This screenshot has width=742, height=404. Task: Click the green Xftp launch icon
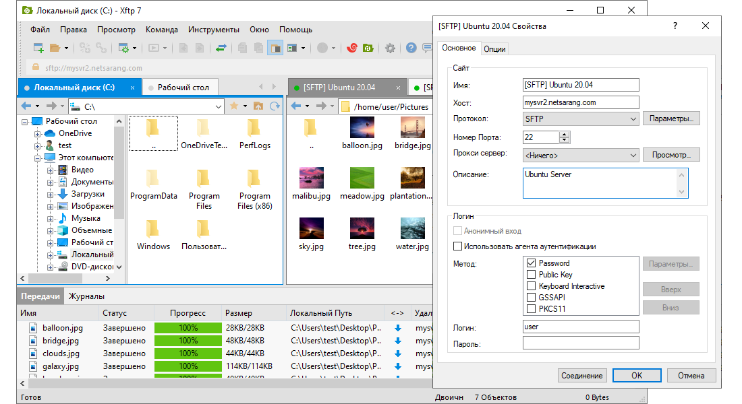click(x=368, y=48)
